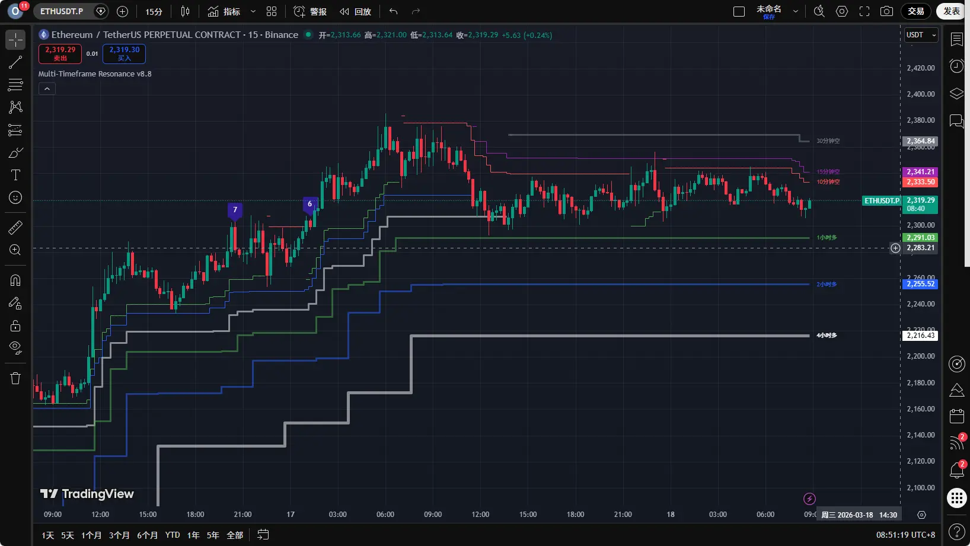Open the Fibonacci retracement tools

tap(15, 85)
